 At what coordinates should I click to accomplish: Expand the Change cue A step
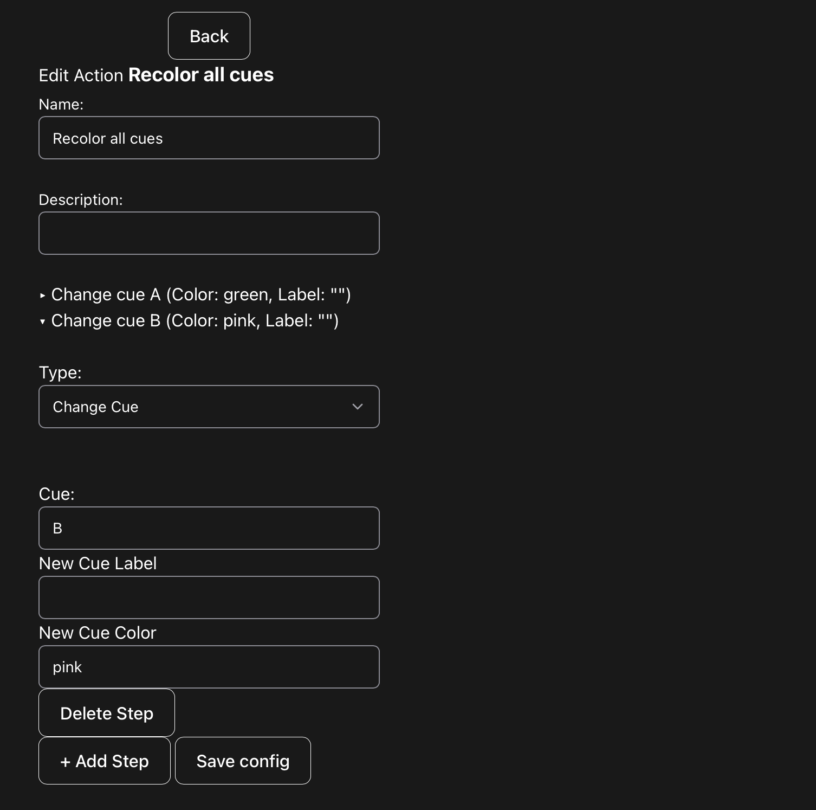pyautogui.click(x=195, y=294)
